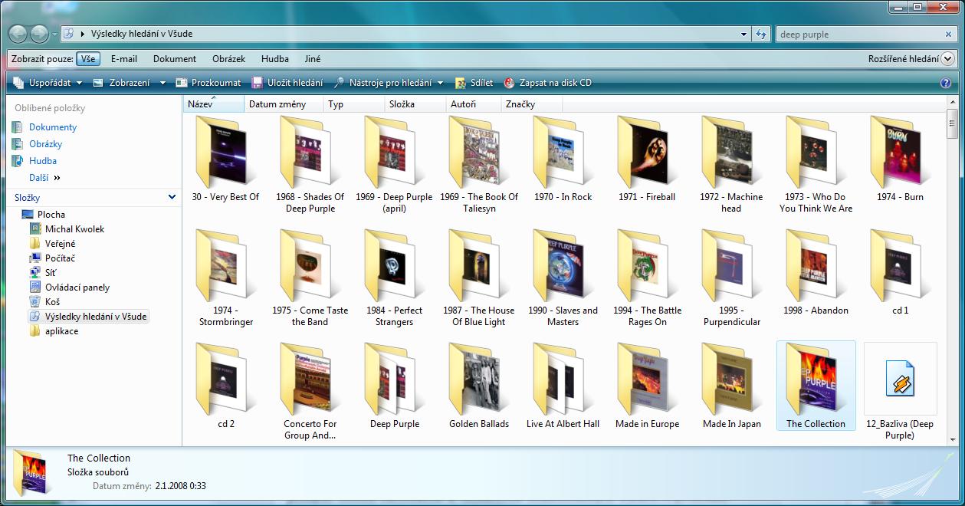Image resolution: width=965 pixels, height=506 pixels.
Task: Select the 12_Bazliva (Deep Purple) audio file
Action: tap(900, 392)
